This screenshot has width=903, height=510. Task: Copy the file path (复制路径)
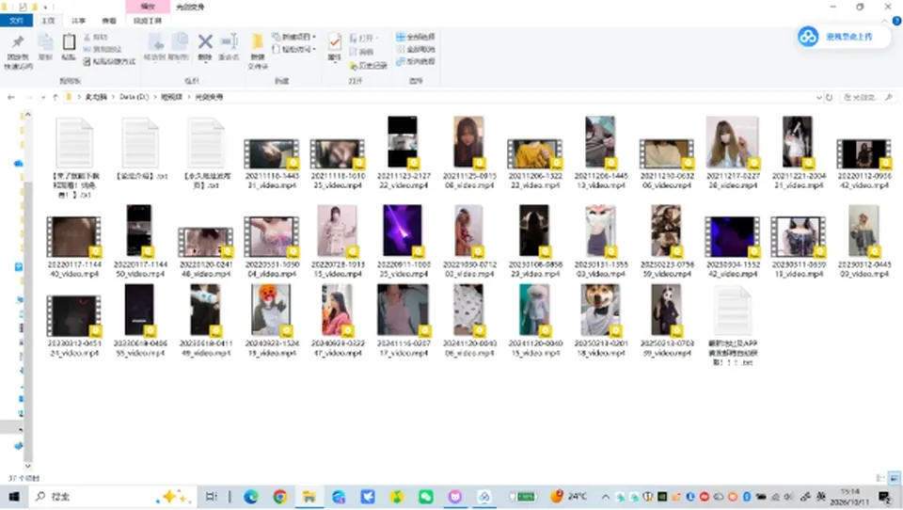coord(103,49)
